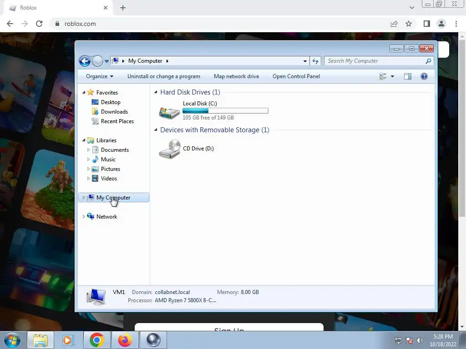Click Chrome's Back navigation arrow

[10, 24]
